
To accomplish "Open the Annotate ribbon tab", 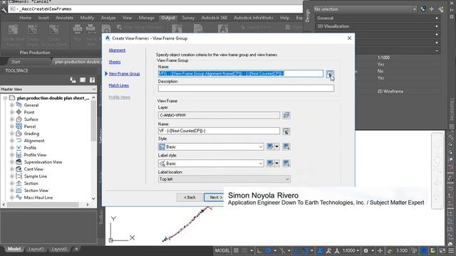I will (x=65, y=18).
